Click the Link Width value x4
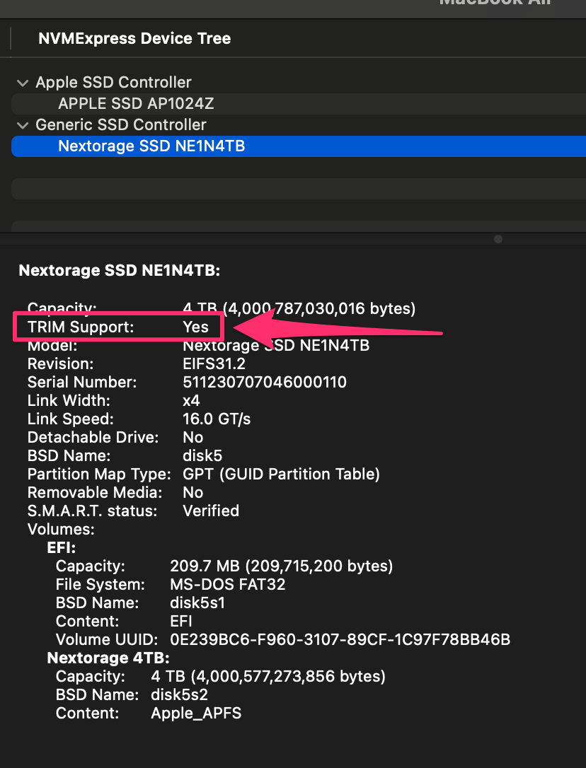This screenshot has height=768, width=586. click(191, 401)
